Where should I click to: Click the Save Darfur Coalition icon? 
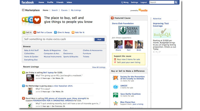116,95
